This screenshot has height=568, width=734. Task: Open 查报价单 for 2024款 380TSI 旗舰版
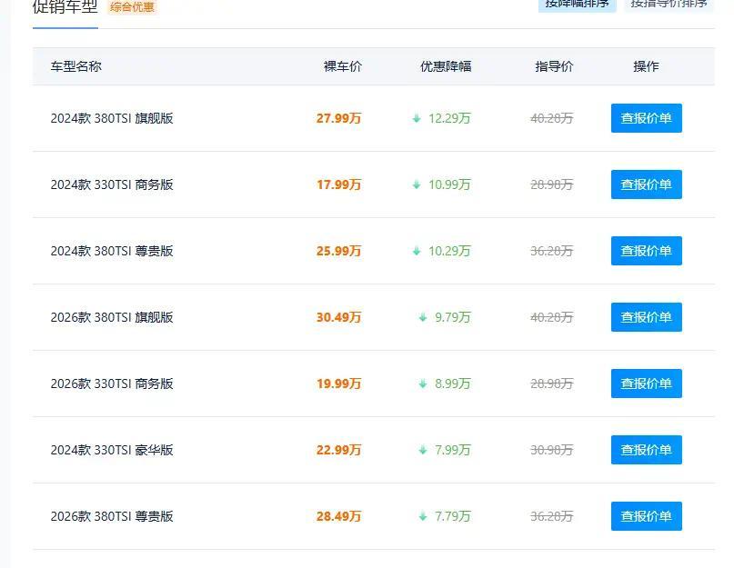pos(646,118)
